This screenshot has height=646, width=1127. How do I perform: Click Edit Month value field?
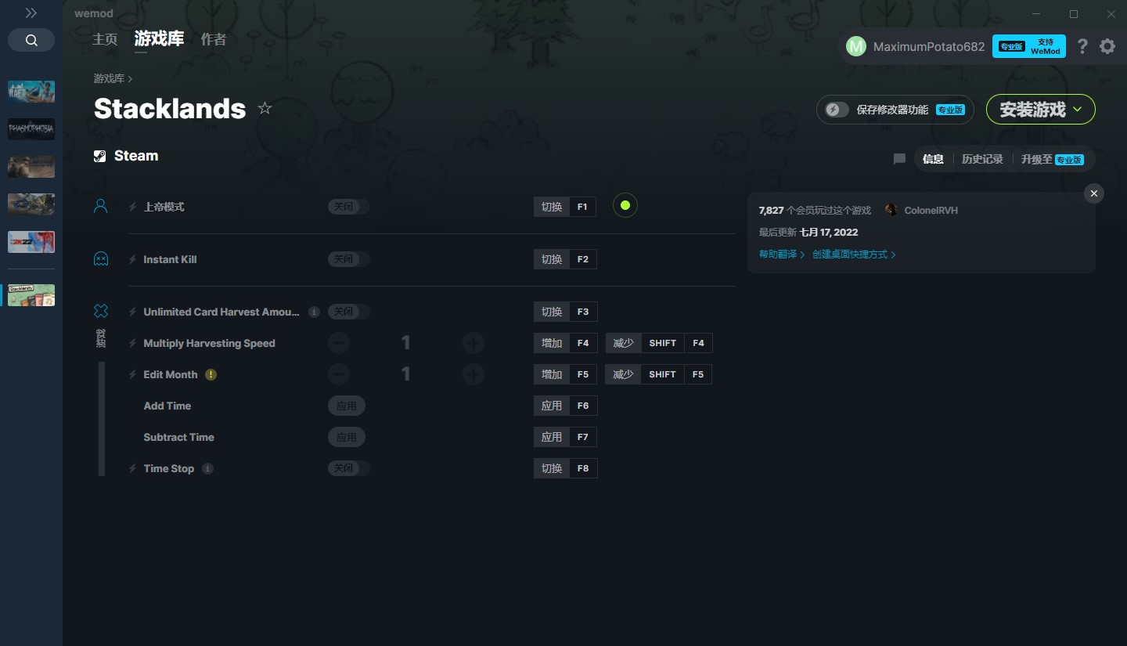(405, 374)
